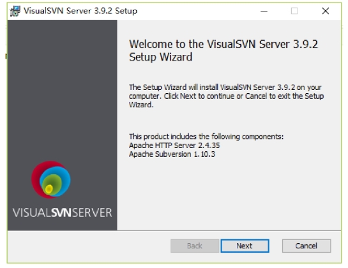Click Next to continue the setup
Image resolution: width=348 pixels, height=268 pixels.
click(245, 246)
